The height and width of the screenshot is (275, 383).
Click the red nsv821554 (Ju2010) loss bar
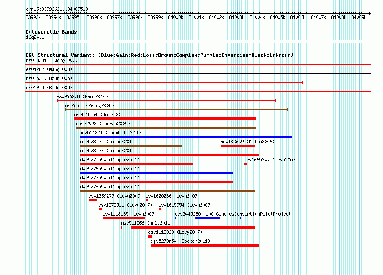165,119
